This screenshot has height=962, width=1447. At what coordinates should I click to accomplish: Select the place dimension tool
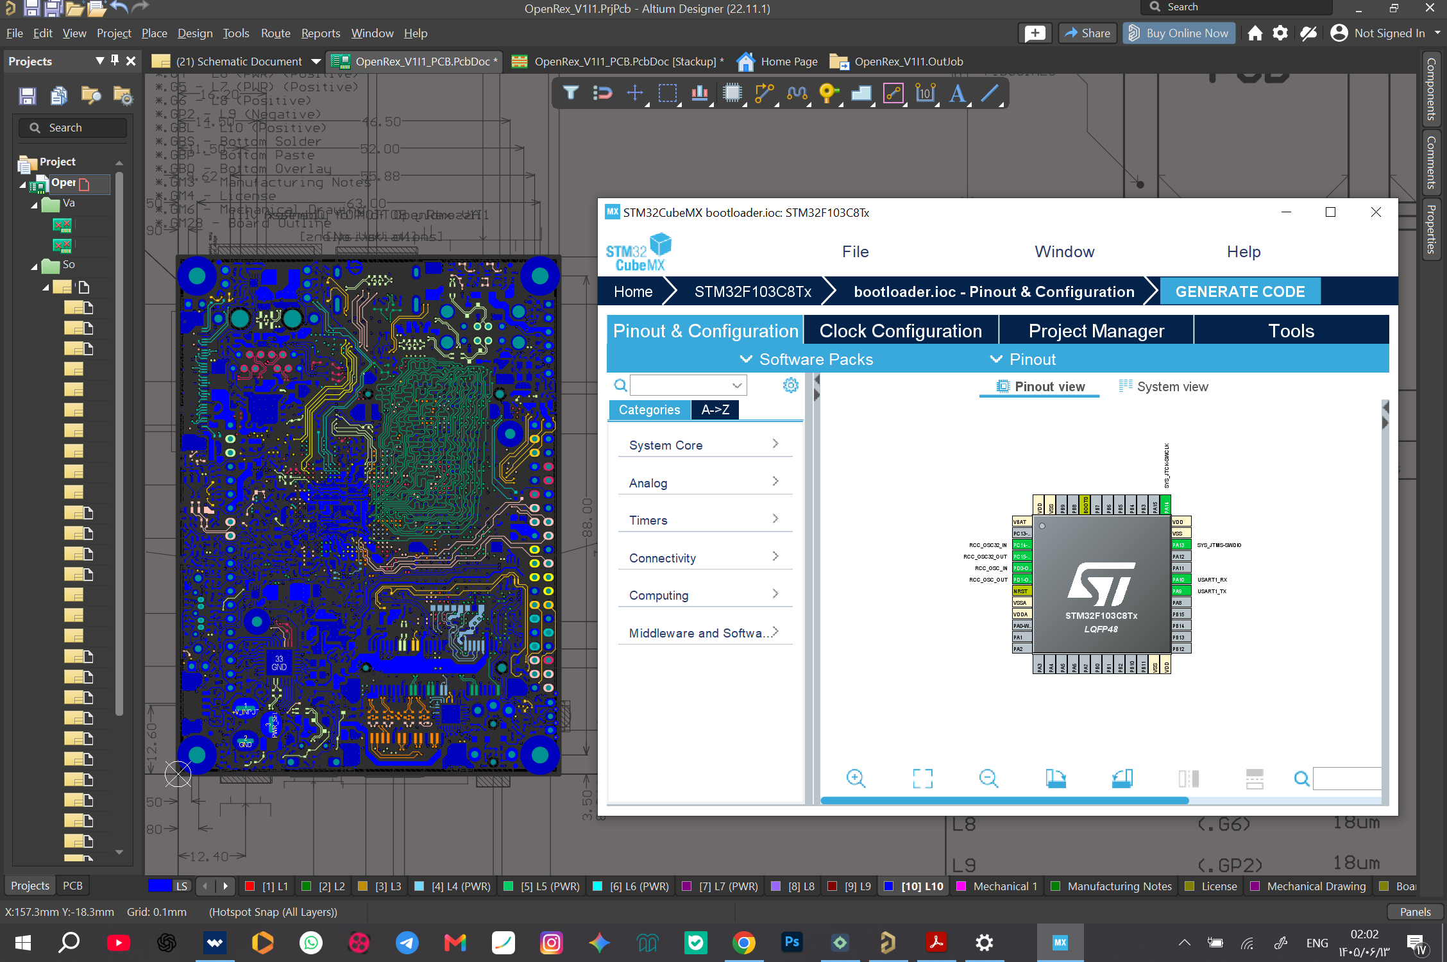click(926, 94)
